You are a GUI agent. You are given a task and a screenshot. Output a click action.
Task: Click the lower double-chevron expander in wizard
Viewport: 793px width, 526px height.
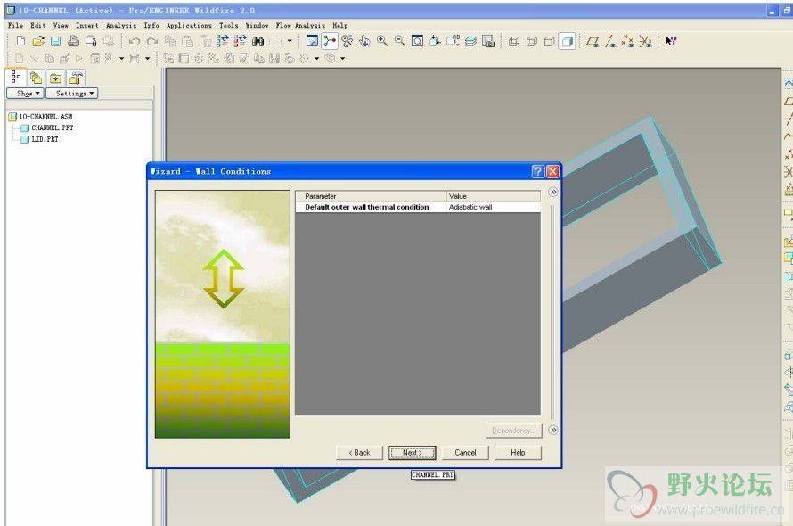553,430
